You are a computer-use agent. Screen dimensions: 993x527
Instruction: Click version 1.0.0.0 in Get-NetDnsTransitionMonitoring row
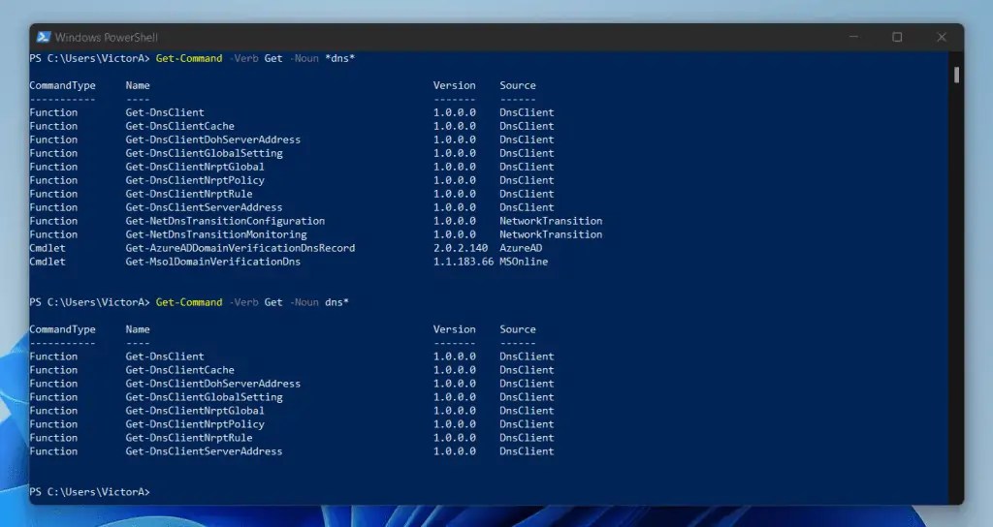point(455,234)
